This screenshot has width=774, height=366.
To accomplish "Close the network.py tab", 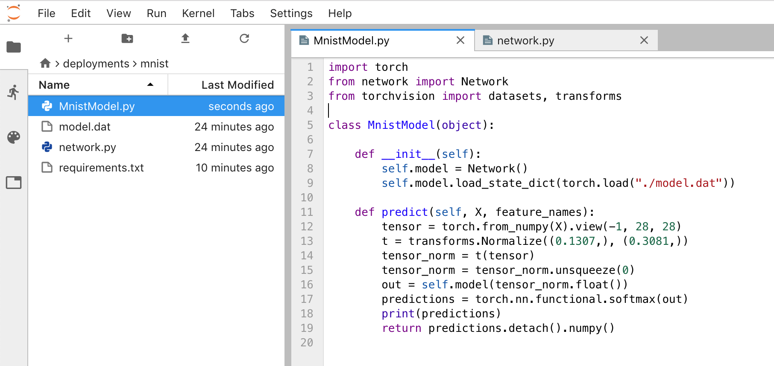I will (x=644, y=41).
